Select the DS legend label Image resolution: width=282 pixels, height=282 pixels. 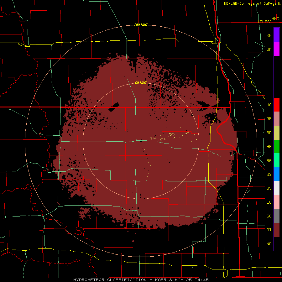[269, 188]
